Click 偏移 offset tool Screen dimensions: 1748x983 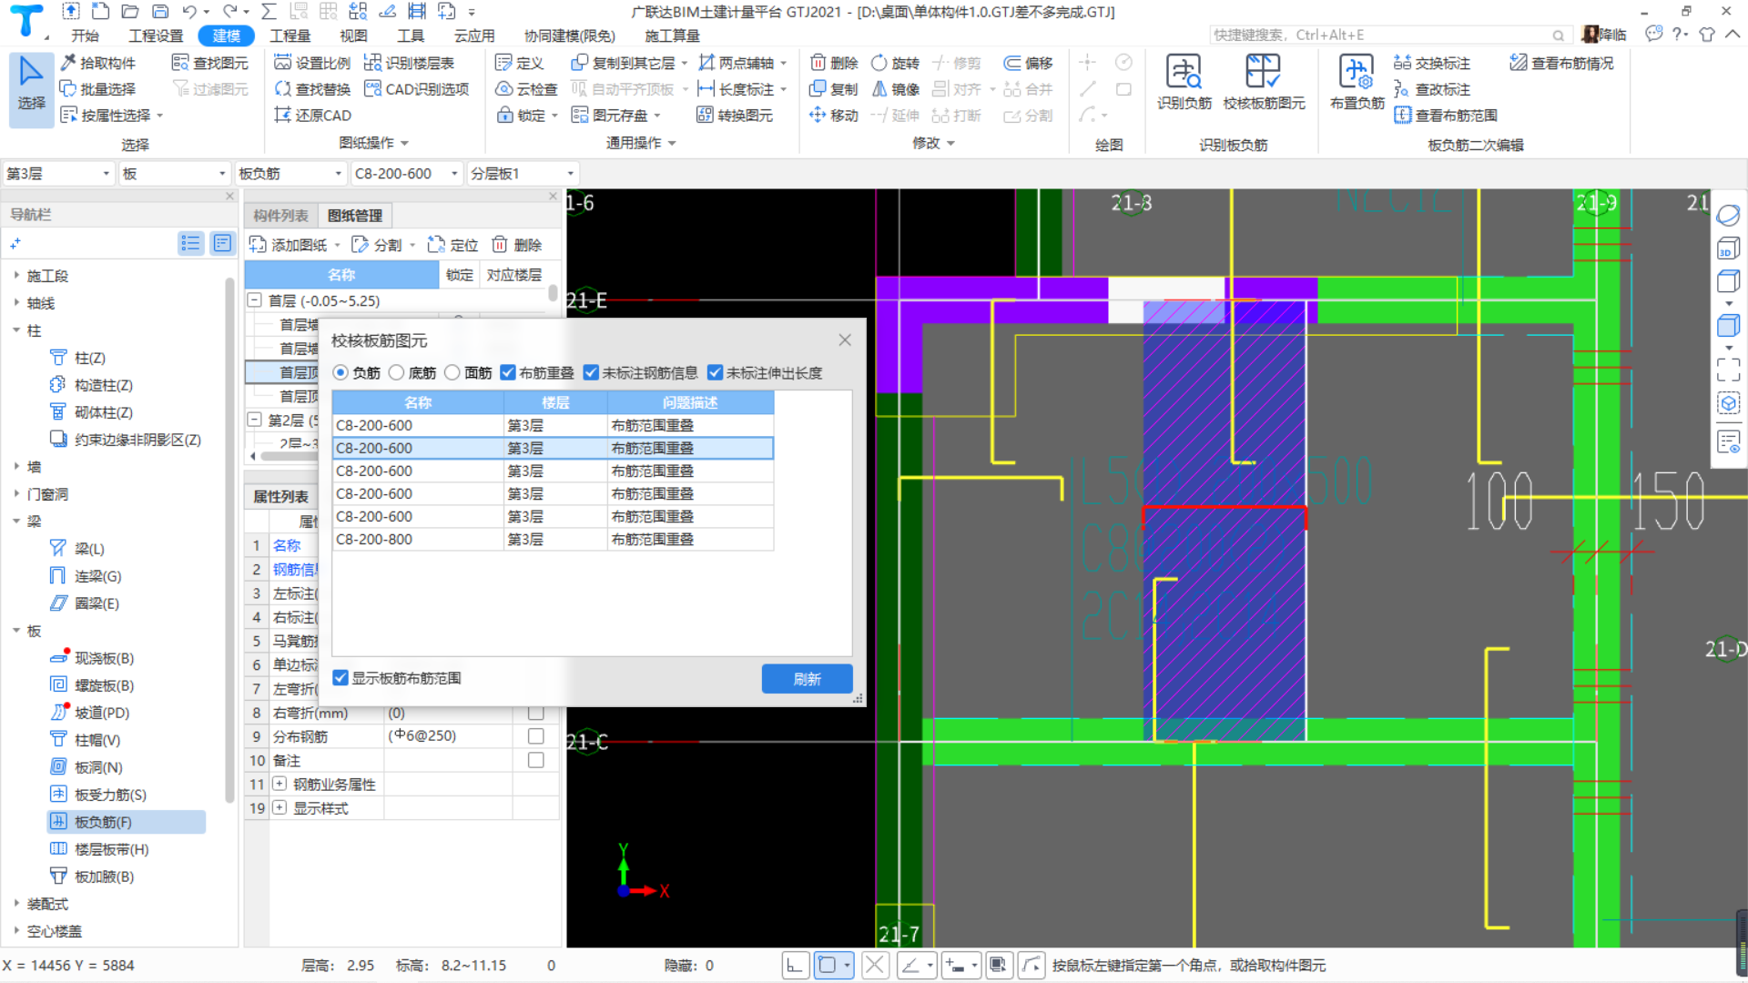point(1028,63)
